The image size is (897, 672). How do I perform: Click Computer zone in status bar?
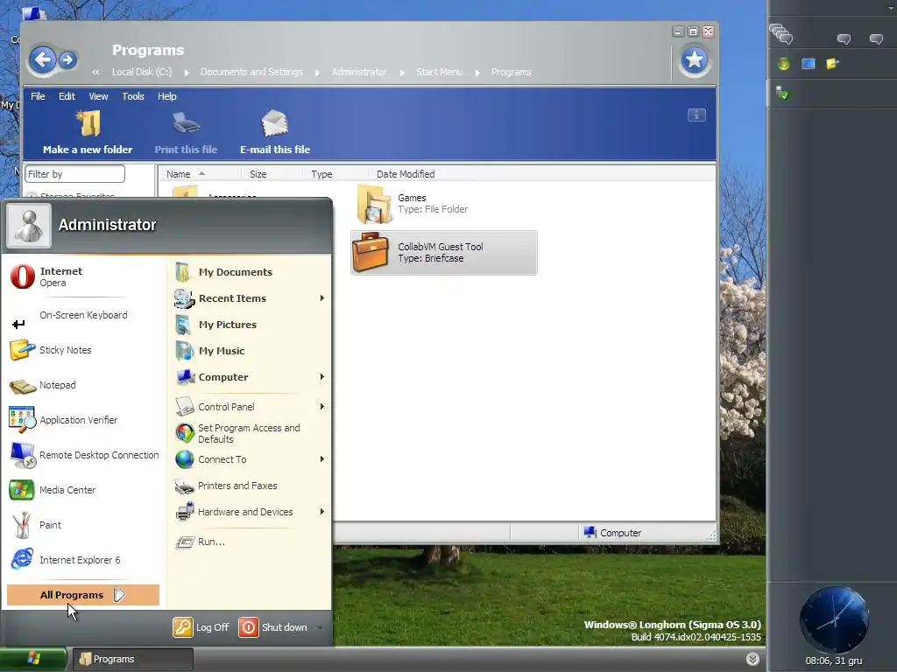point(612,533)
